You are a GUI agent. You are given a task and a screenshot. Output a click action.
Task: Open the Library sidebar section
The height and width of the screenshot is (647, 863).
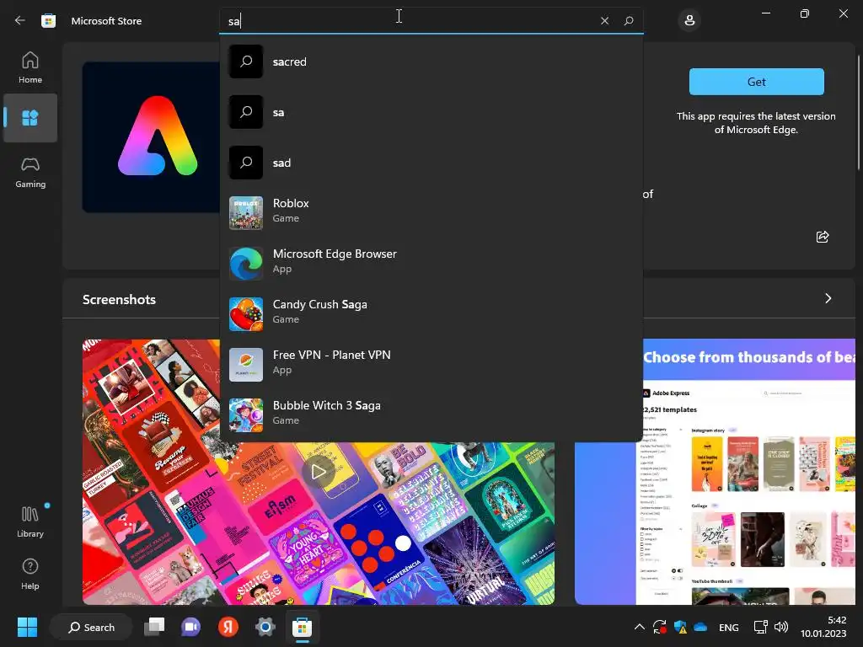[30, 521]
